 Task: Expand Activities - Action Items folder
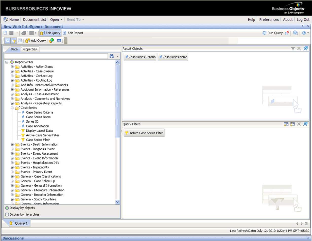click(12, 67)
